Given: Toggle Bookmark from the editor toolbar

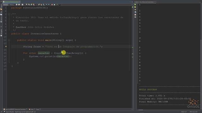Looking at the screenshot, I should [44, 5].
